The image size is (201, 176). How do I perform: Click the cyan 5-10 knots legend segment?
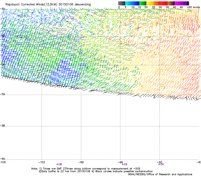pyautogui.click(x=129, y=3)
